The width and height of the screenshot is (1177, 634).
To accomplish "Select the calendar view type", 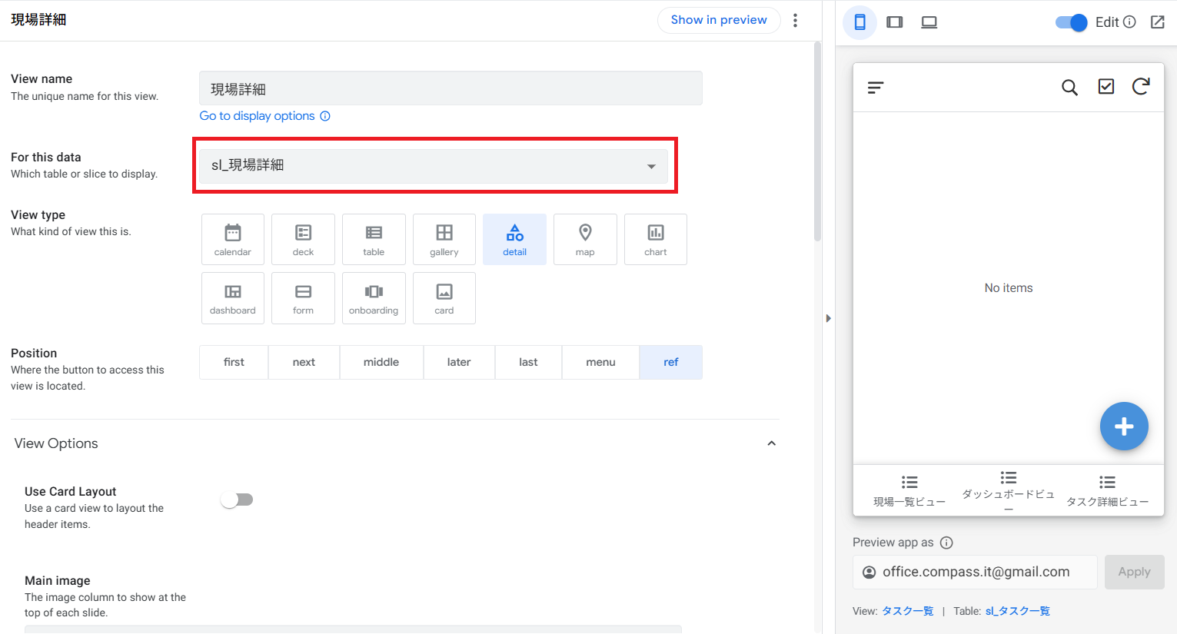I will pos(232,239).
